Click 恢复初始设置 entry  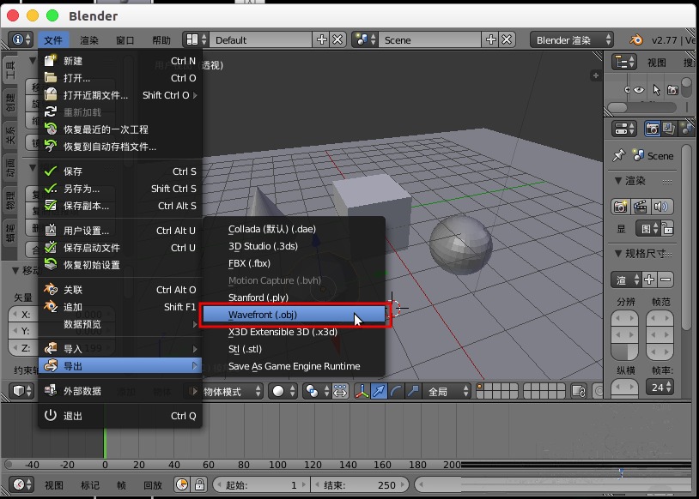coord(120,265)
